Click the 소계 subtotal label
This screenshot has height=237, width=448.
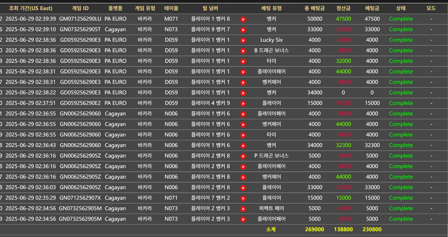click(271, 229)
